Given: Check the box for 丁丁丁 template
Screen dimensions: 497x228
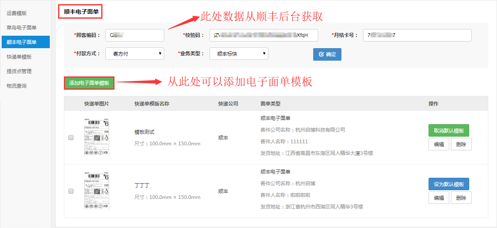Looking at the screenshot, I should 71,191.
